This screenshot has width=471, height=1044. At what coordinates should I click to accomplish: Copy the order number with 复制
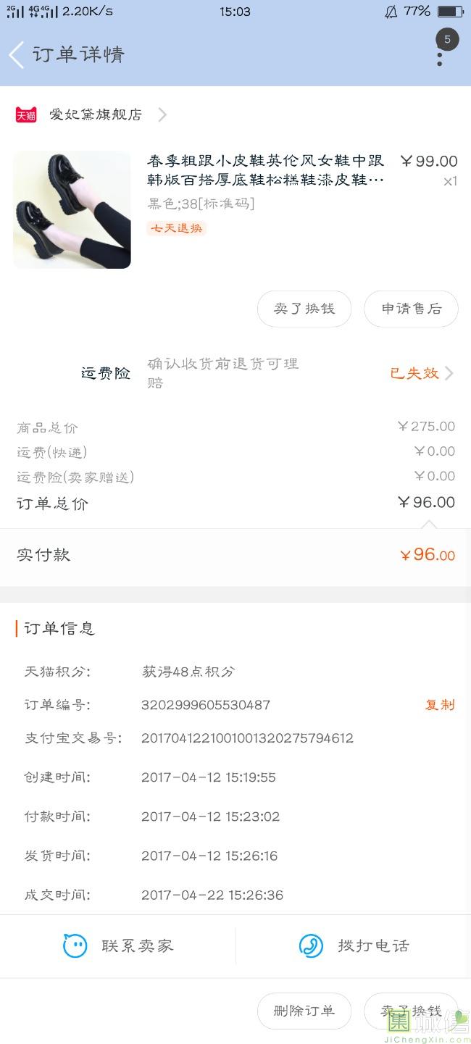440,705
